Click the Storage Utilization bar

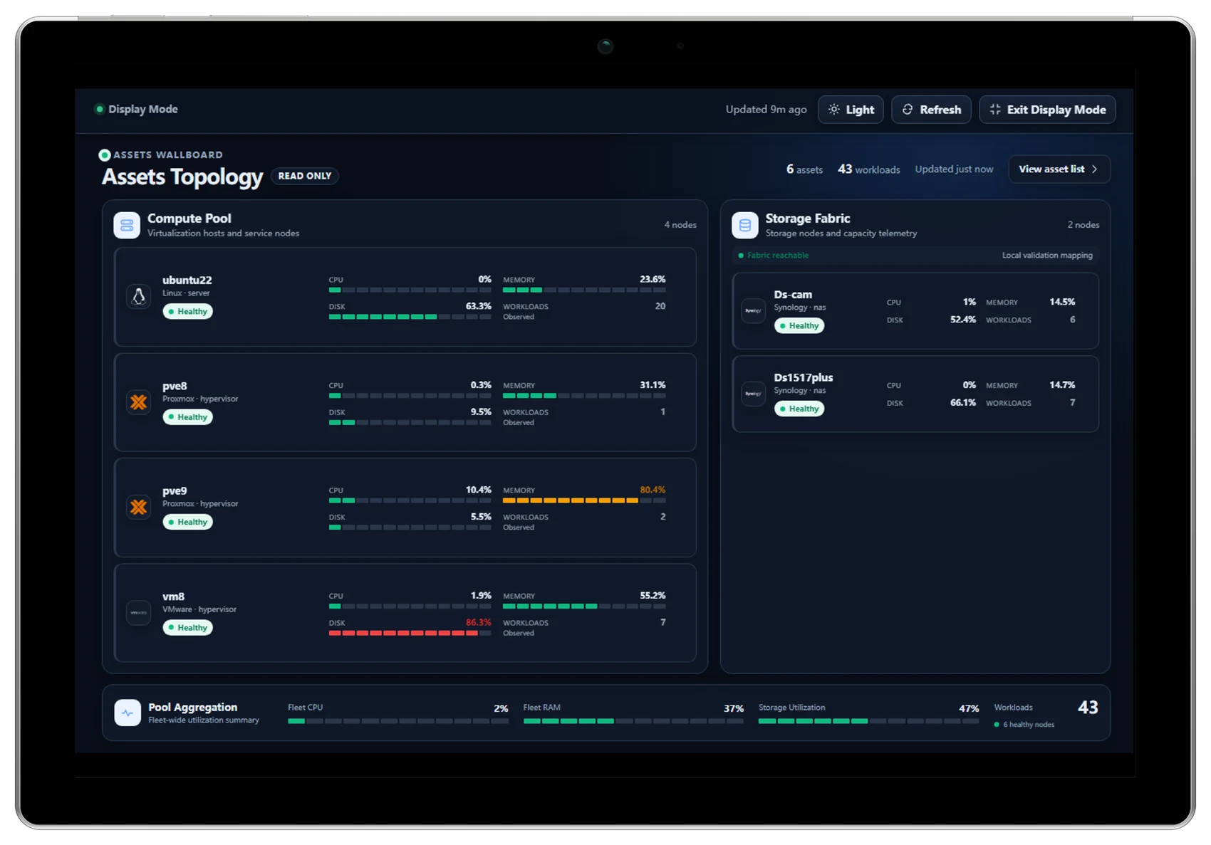point(868,721)
